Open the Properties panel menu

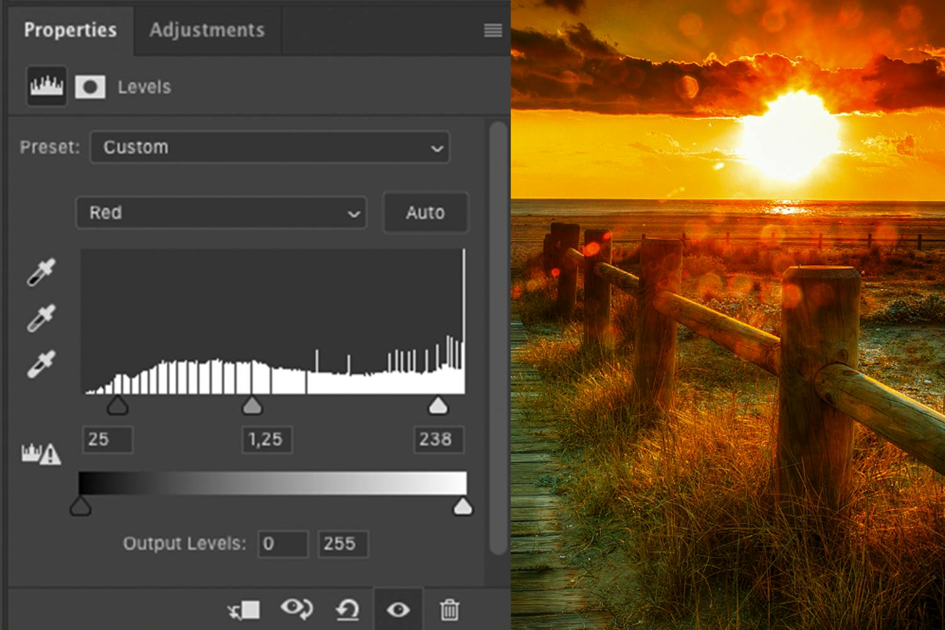(492, 30)
